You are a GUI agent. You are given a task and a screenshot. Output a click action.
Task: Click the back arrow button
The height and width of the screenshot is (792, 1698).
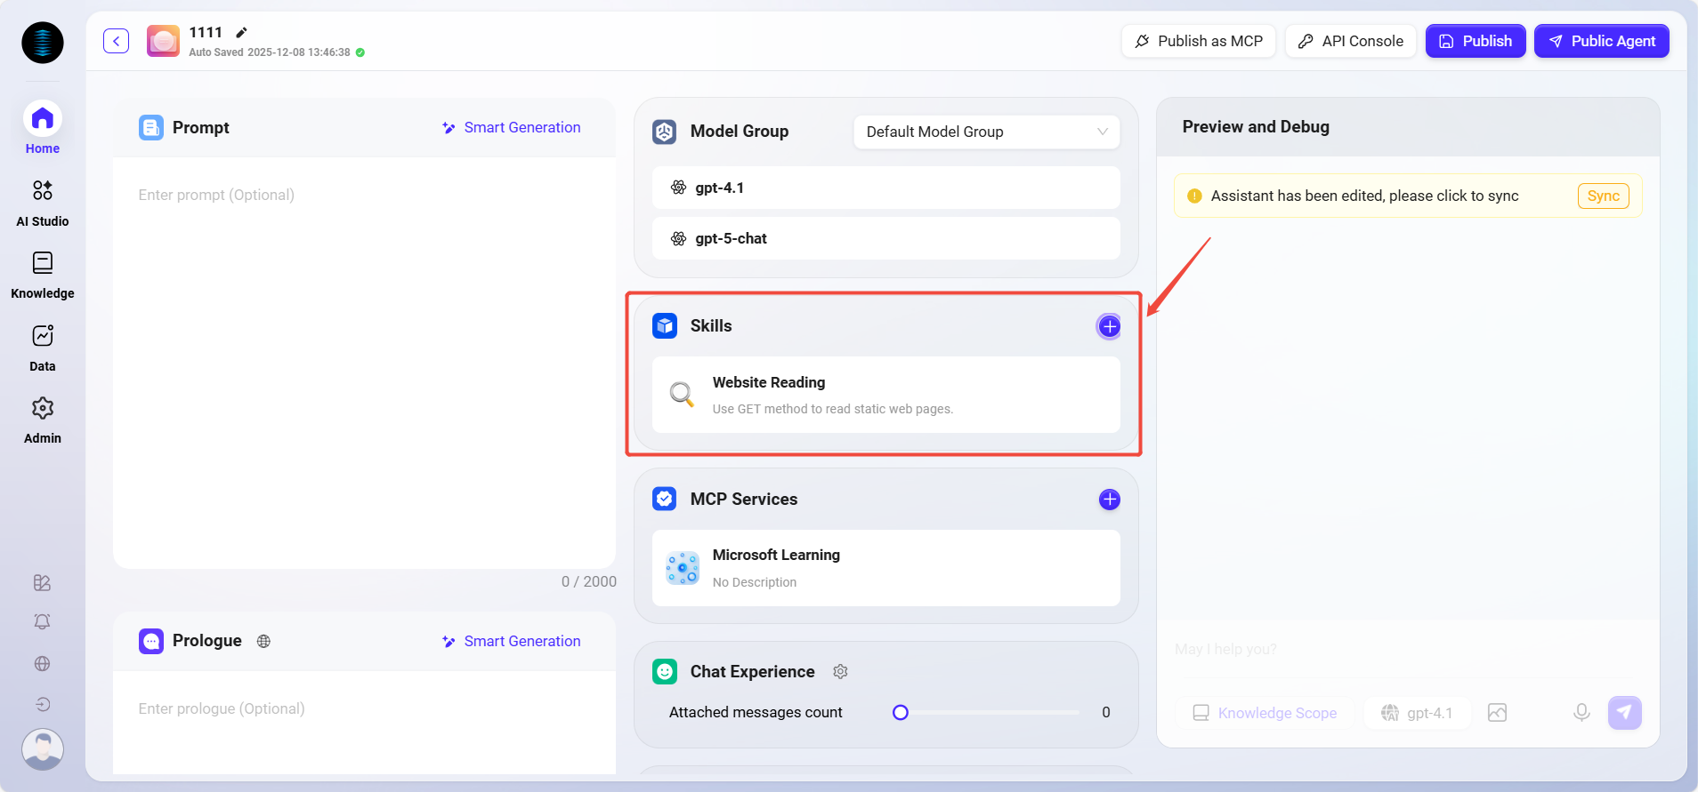tap(116, 41)
